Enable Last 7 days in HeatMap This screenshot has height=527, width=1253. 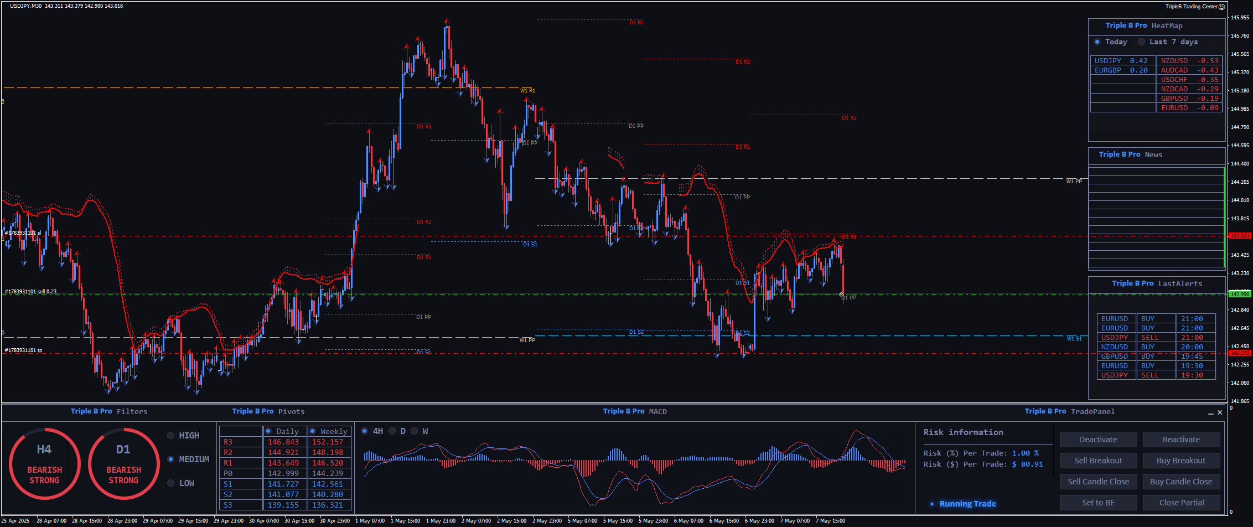[1141, 42]
